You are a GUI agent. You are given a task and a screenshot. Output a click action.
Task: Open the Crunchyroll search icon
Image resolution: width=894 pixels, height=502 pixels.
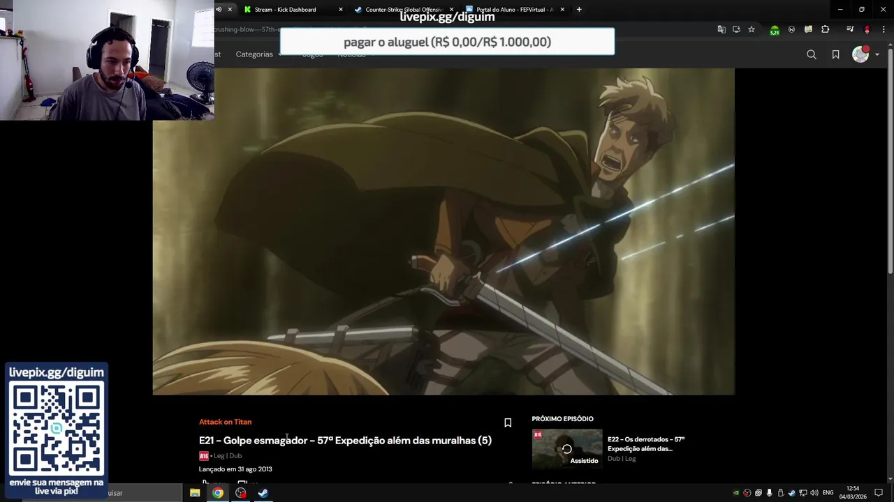(x=812, y=54)
